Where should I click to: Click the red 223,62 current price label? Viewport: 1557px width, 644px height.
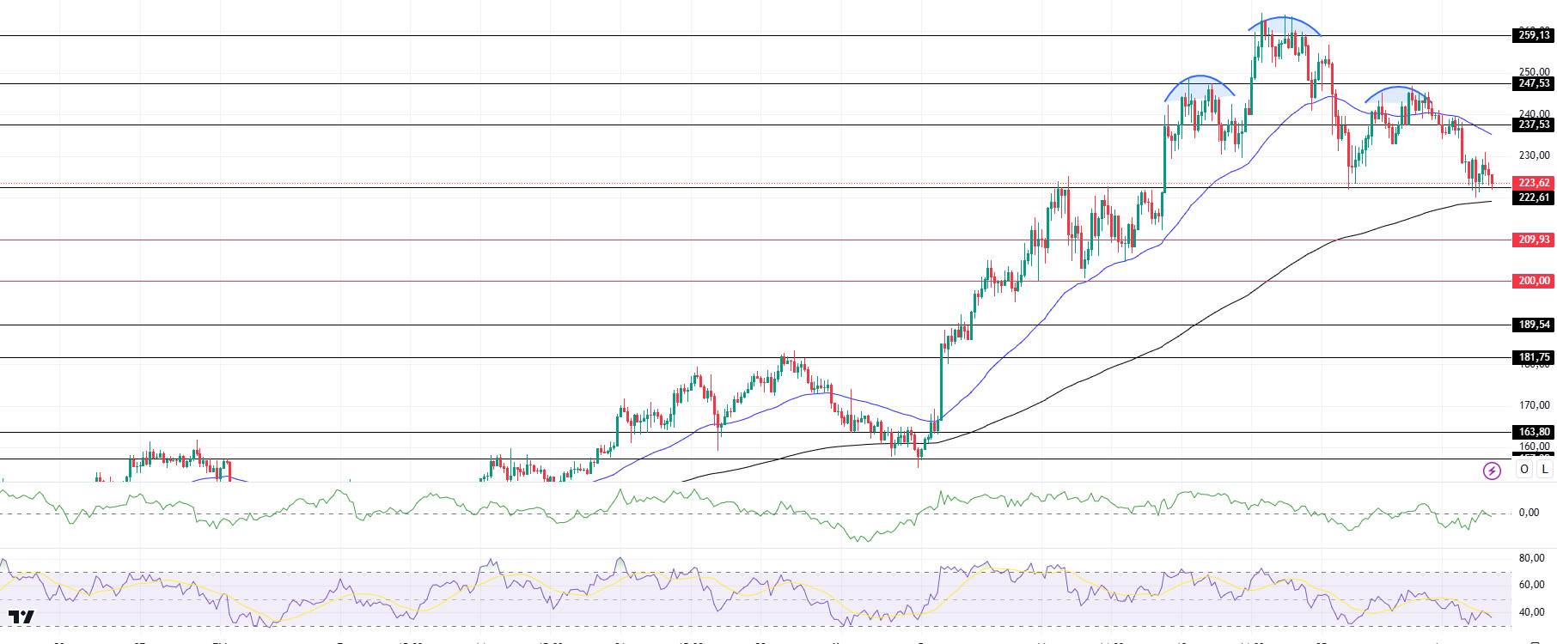pyautogui.click(x=1534, y=183)
